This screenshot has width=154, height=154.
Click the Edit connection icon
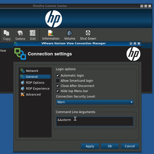33,33
